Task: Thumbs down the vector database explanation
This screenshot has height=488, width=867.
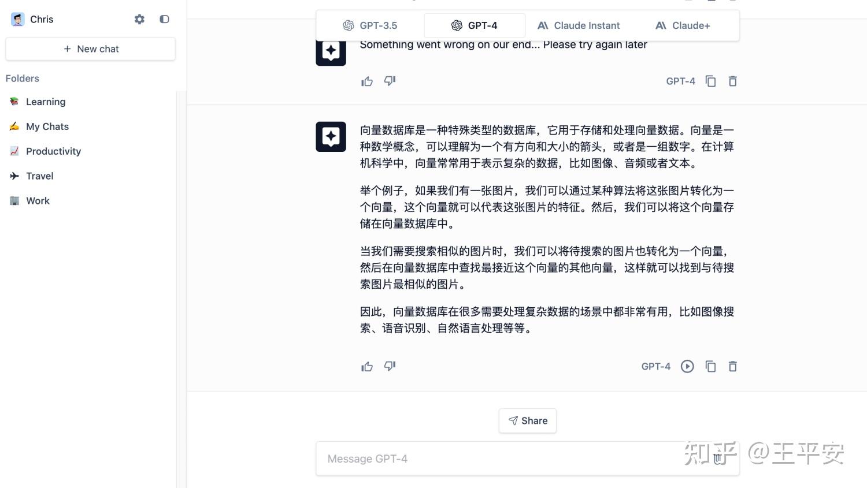Action: pyautogui.click(x=390, y=366)
